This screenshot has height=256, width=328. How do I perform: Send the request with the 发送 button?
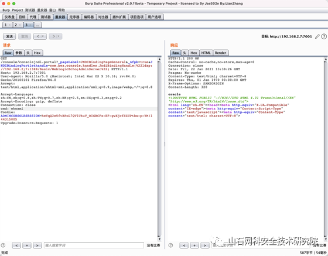pyautogui.click(x=9, y=36)
